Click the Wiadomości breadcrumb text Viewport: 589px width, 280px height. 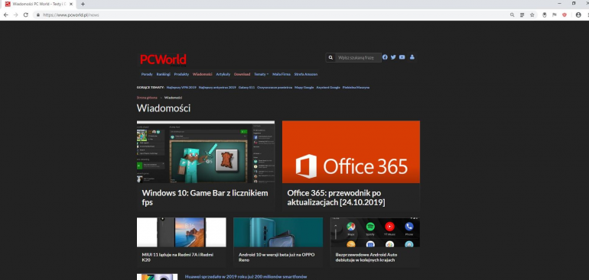[173, 98]
